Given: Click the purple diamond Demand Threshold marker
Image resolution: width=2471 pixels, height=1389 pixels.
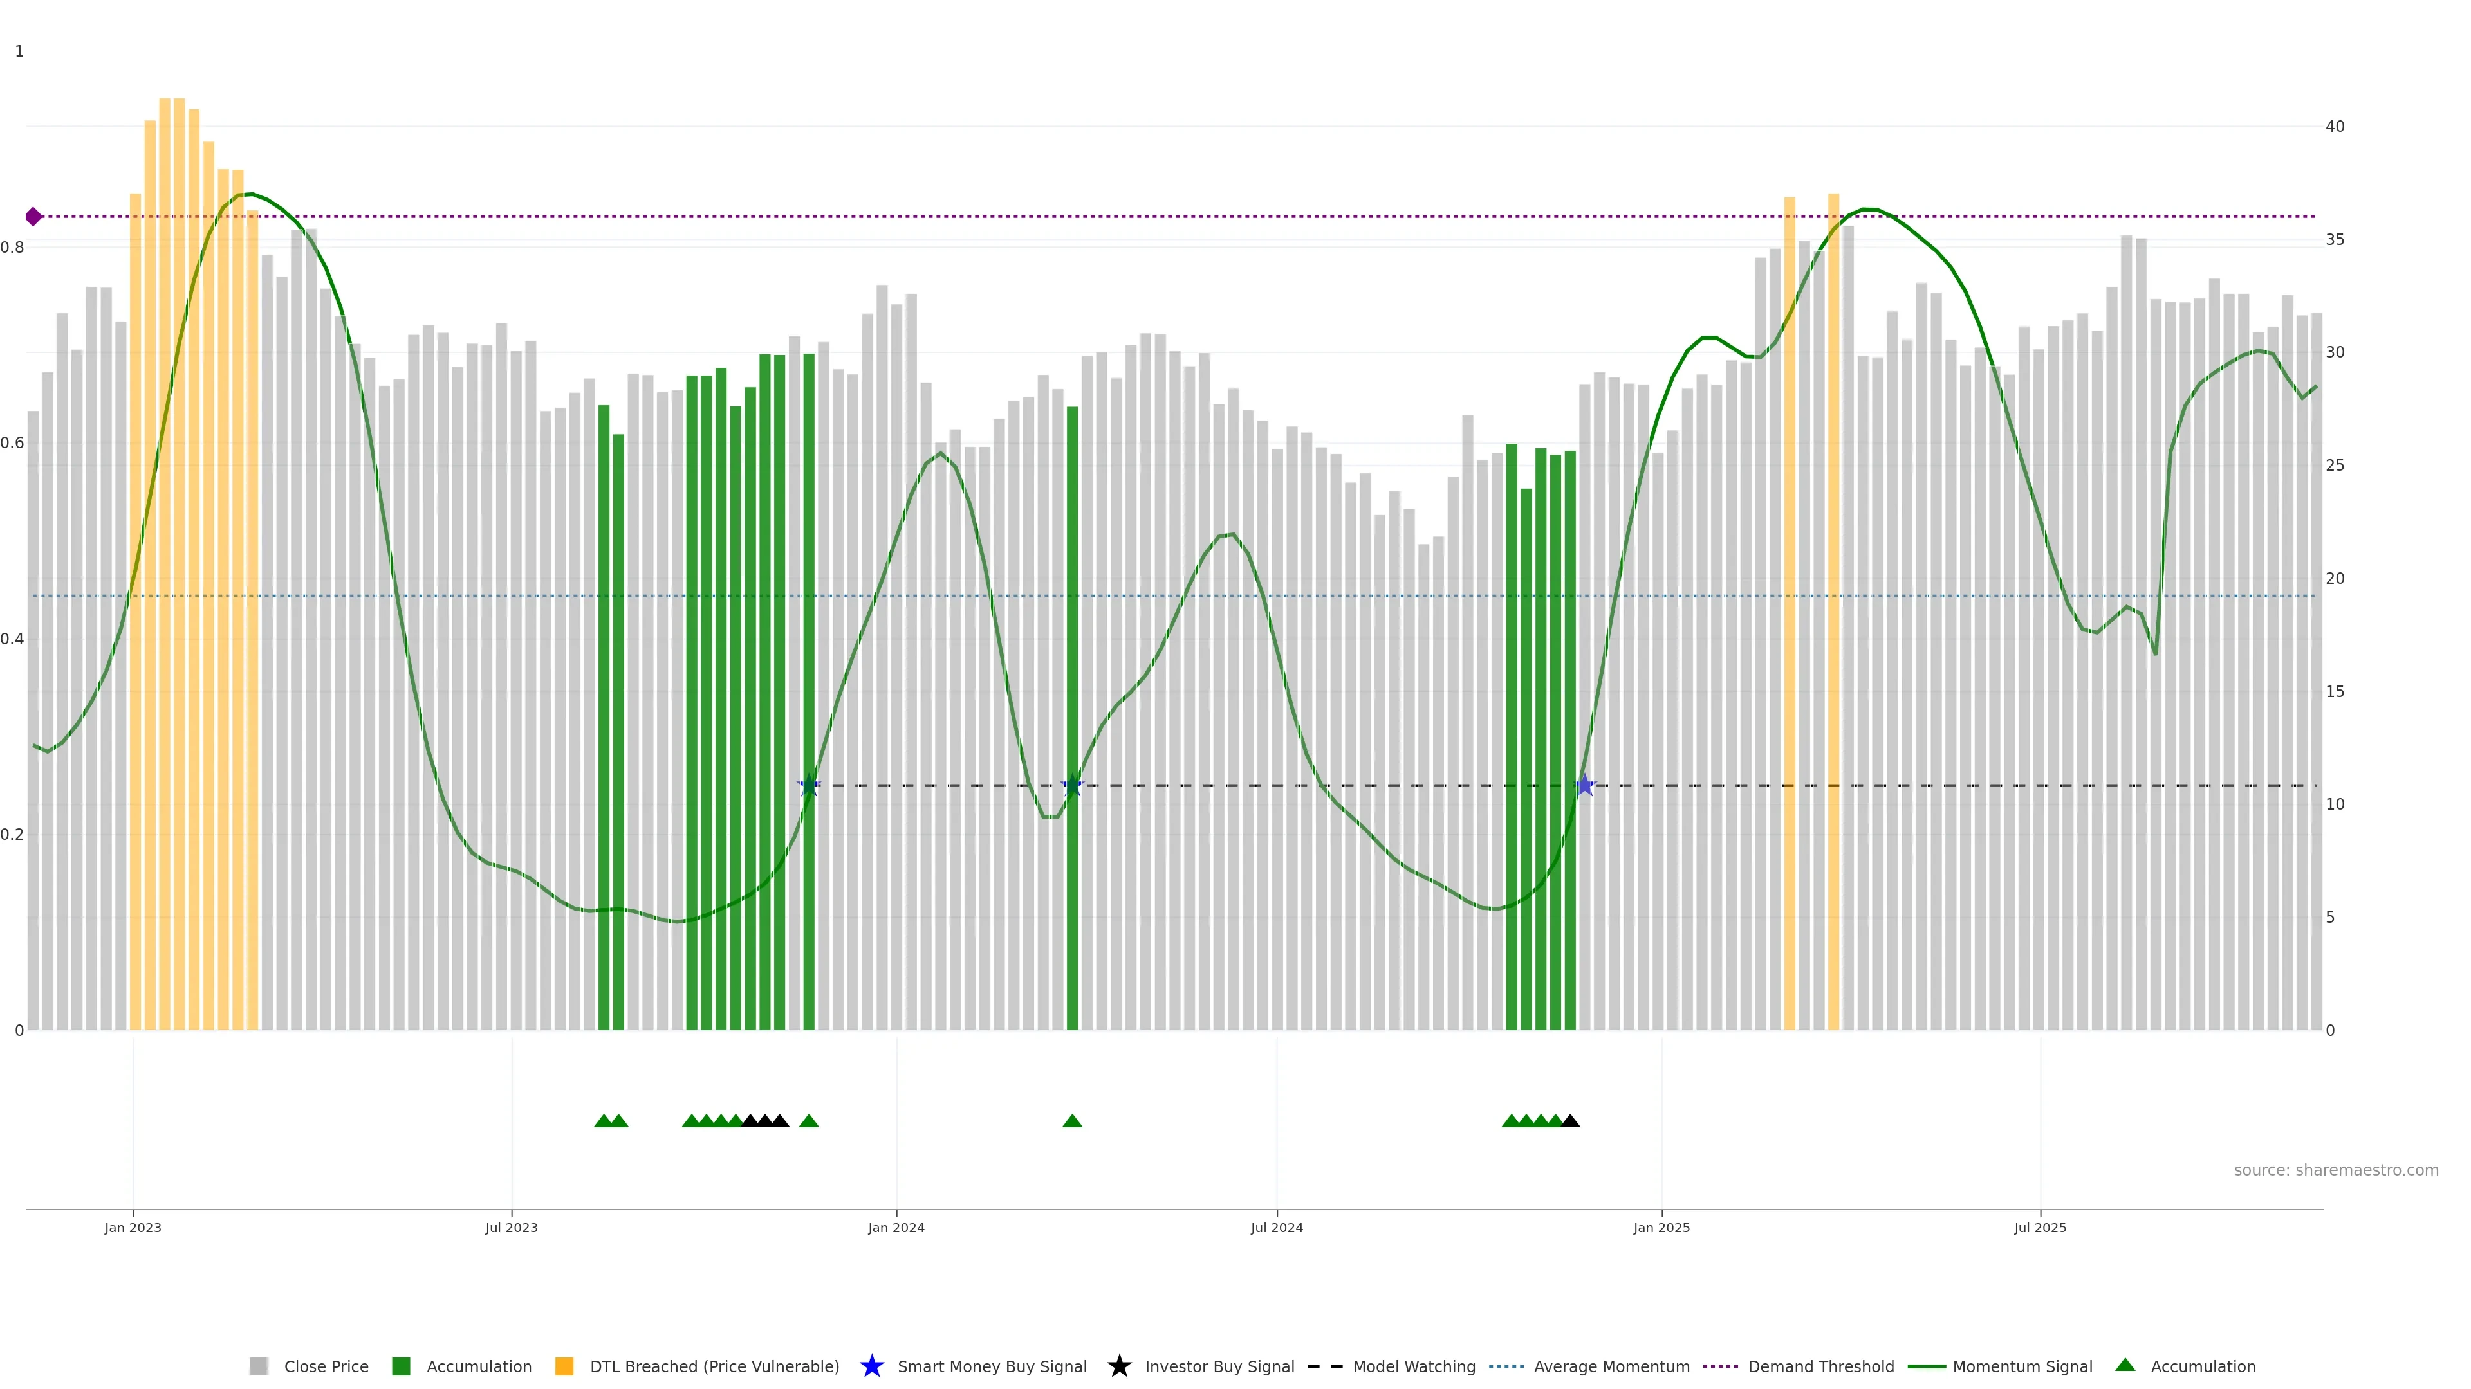Looking at the screenshot, I should point(33,217).
